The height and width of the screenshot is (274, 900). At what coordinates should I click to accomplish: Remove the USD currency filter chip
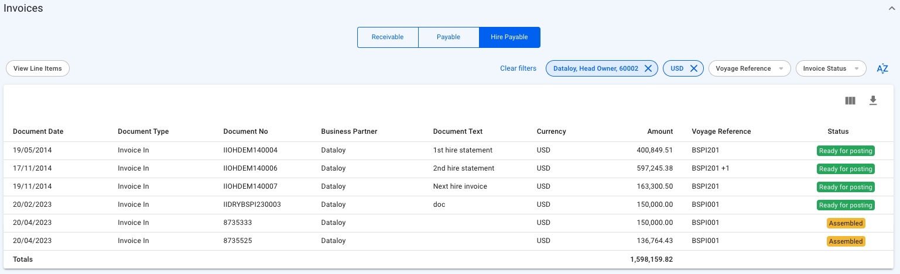[693, 68]
